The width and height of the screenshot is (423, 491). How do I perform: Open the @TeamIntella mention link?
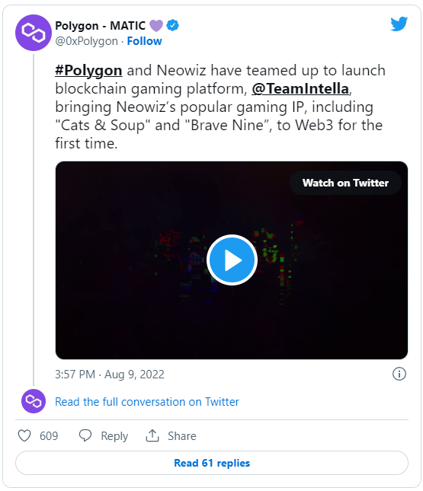pyautogui.click(x=300, y=88)
